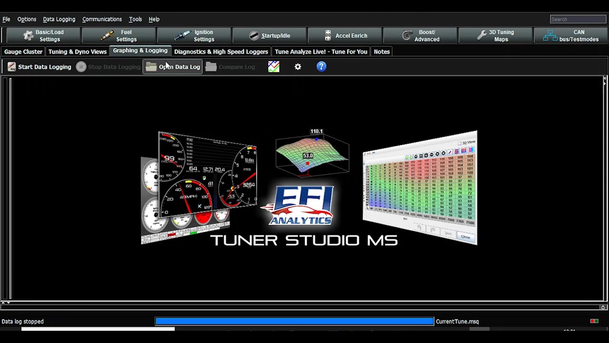
Task: Click the blue help question mark icon
Action: 322,67
